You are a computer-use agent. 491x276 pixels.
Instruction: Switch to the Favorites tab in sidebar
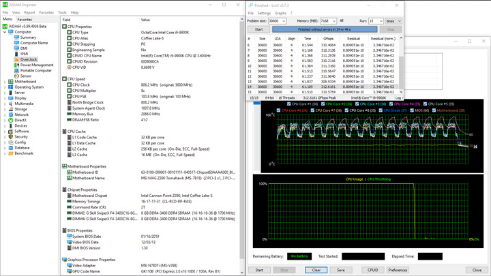(25, 19)
